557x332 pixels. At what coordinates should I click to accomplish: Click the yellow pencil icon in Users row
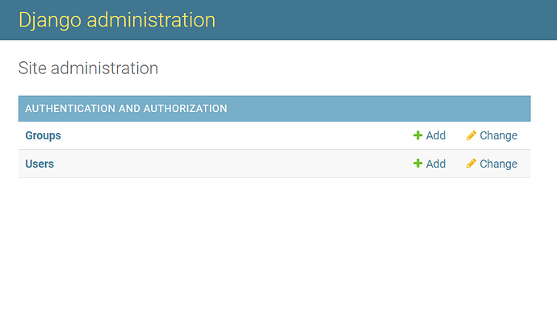click(471, 164)
